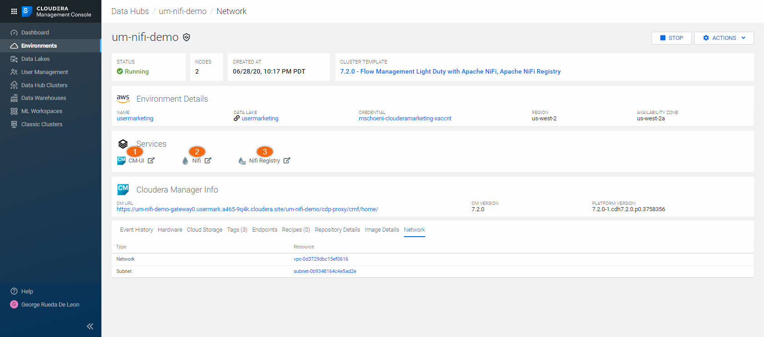Click the Data Warehouses icon
This screenshot has width=764, height=337.
pyautogui.click(x=14, y=98)
